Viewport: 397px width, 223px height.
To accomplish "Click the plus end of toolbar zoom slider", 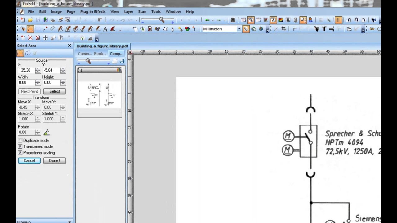I will (173, 22).
